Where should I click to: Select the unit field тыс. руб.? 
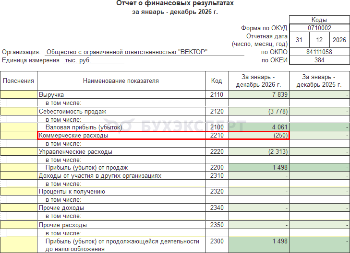[x=94, y=60]
